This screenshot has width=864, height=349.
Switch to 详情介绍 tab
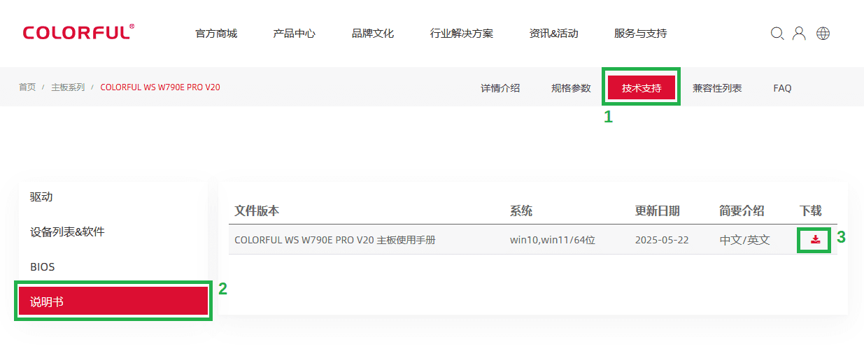(500, 88)
